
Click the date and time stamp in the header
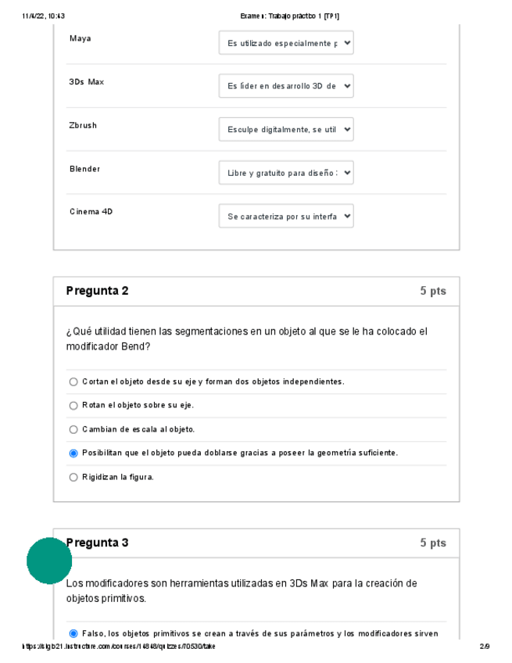point(44,16)
